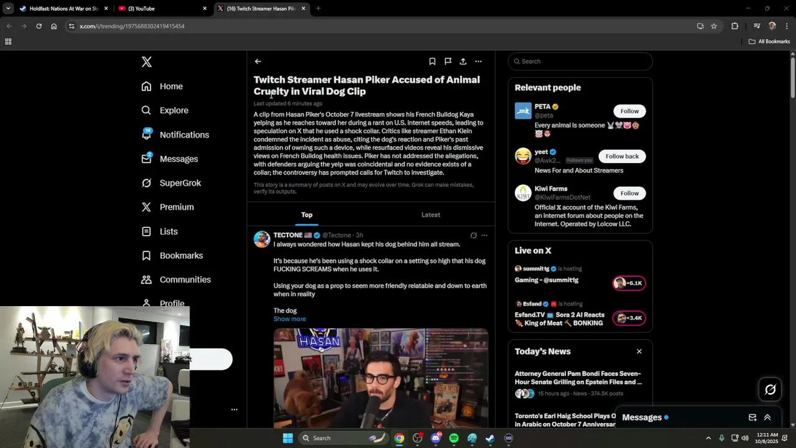Open Chrome's three-dot menu

point(787,26)
